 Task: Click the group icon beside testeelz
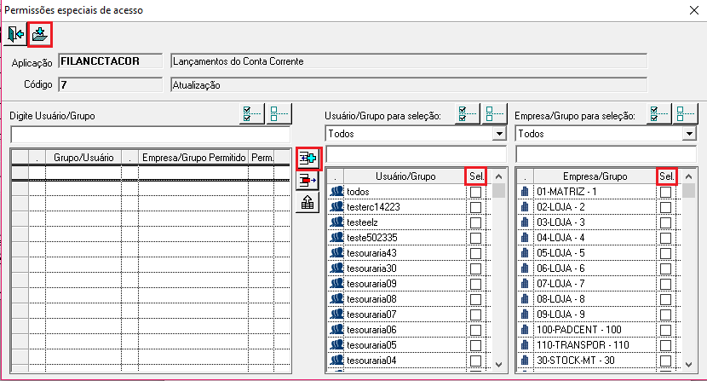coord(336,222)
